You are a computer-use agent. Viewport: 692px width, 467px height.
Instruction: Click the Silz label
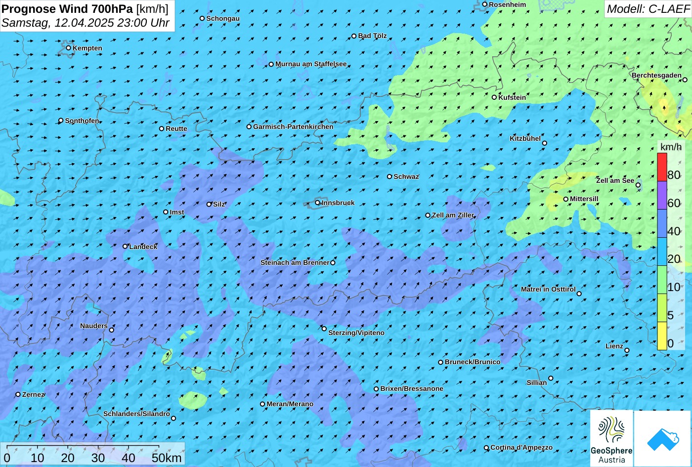click(219, 204)
